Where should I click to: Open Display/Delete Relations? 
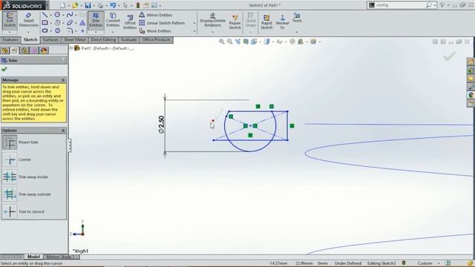point(213,19)
